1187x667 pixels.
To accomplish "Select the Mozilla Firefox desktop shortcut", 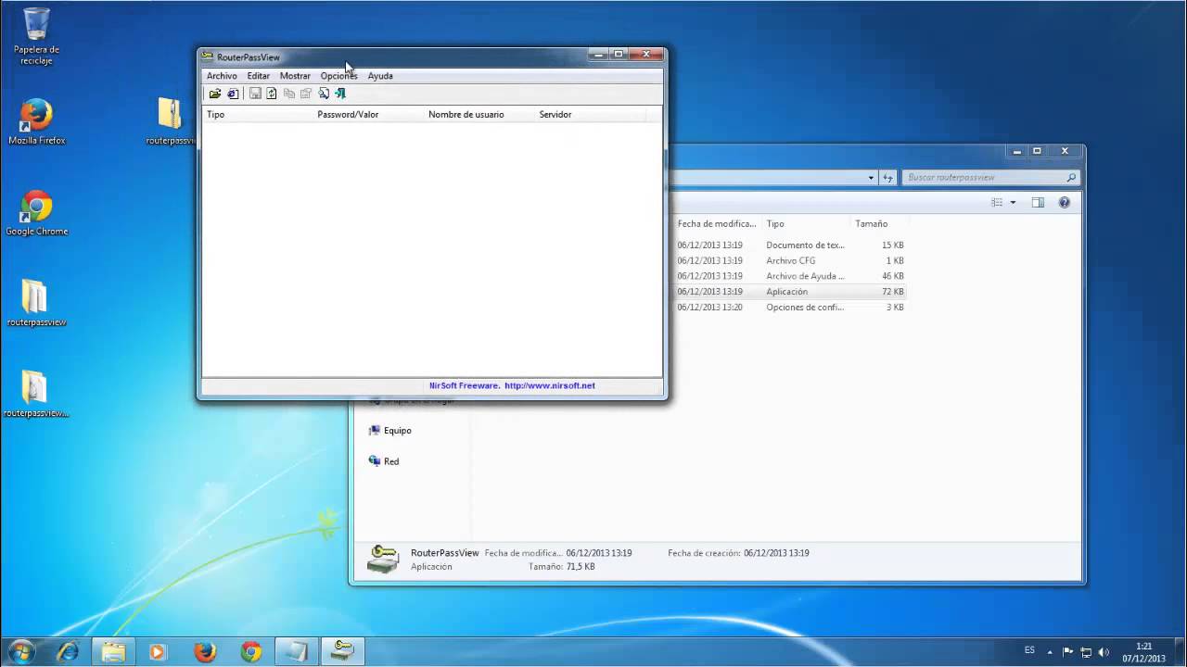I will (x=37, y=122).
